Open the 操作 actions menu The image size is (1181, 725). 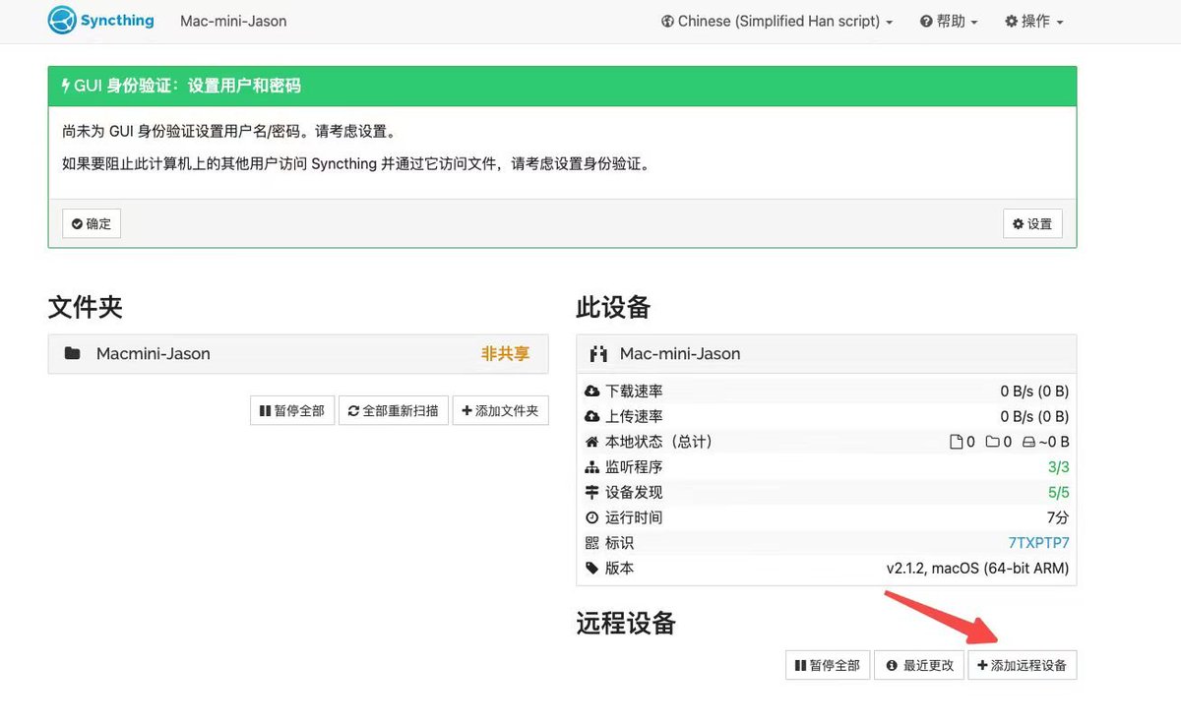point(1033,21)
